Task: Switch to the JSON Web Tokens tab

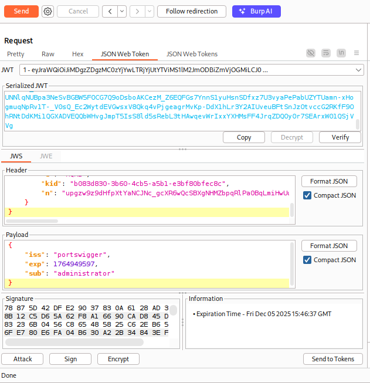Action: tap(192, 54)
